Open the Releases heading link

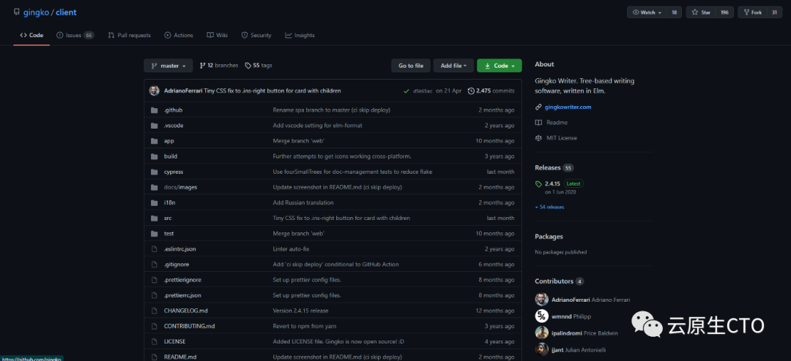tap(548, 167)
